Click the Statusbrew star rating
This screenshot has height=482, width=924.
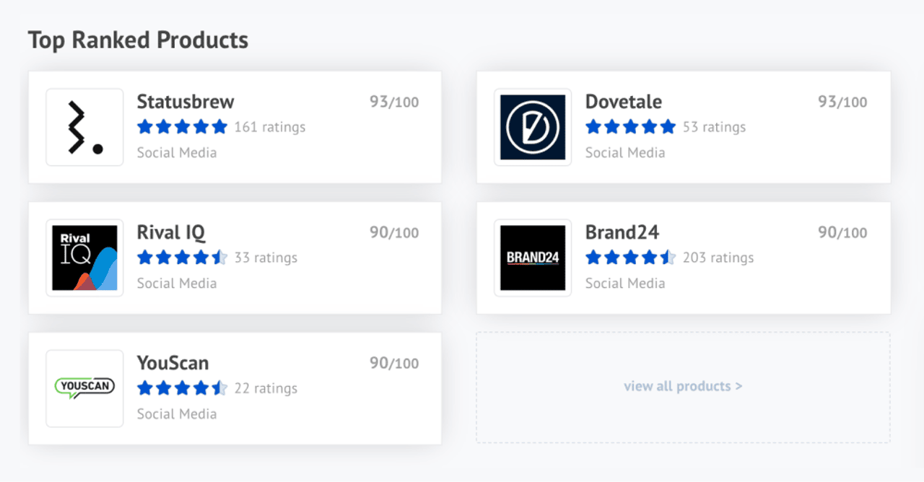click(x=182, y=127)
